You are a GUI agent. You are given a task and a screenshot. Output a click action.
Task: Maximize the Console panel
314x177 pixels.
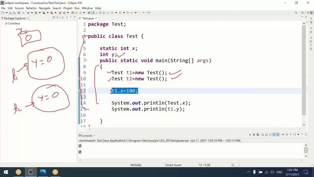(x=306, y=135)
